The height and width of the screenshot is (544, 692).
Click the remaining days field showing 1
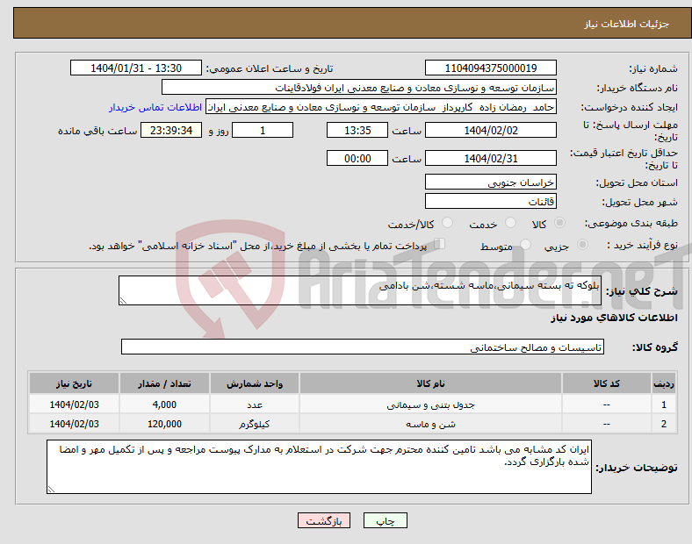263,130
